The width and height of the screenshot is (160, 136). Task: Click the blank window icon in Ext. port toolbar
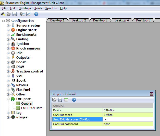tap(66, 100)
